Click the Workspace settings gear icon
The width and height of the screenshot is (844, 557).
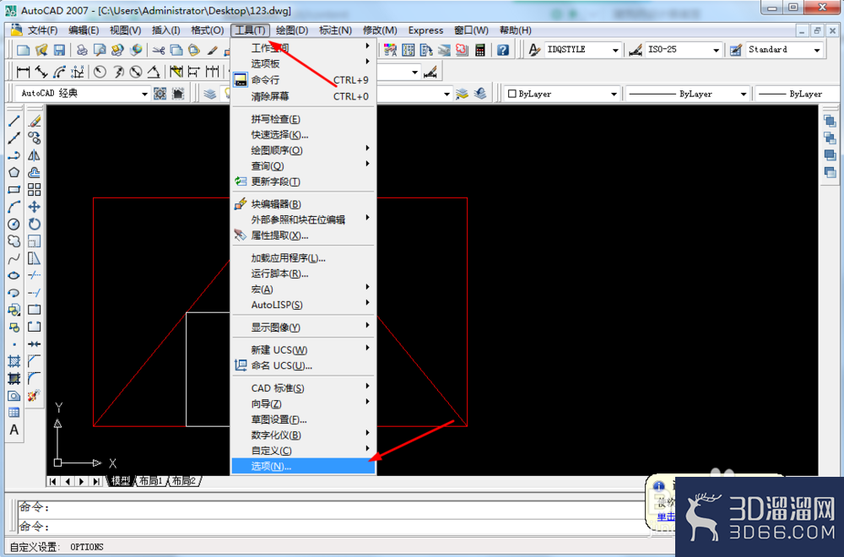160,94
